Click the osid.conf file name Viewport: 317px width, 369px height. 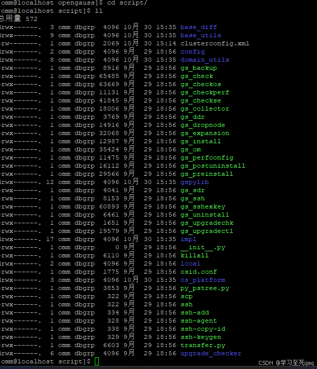pos(198,272)
